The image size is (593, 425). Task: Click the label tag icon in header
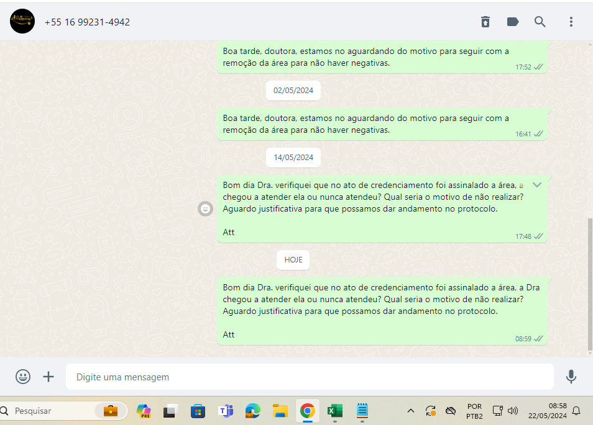513,22
